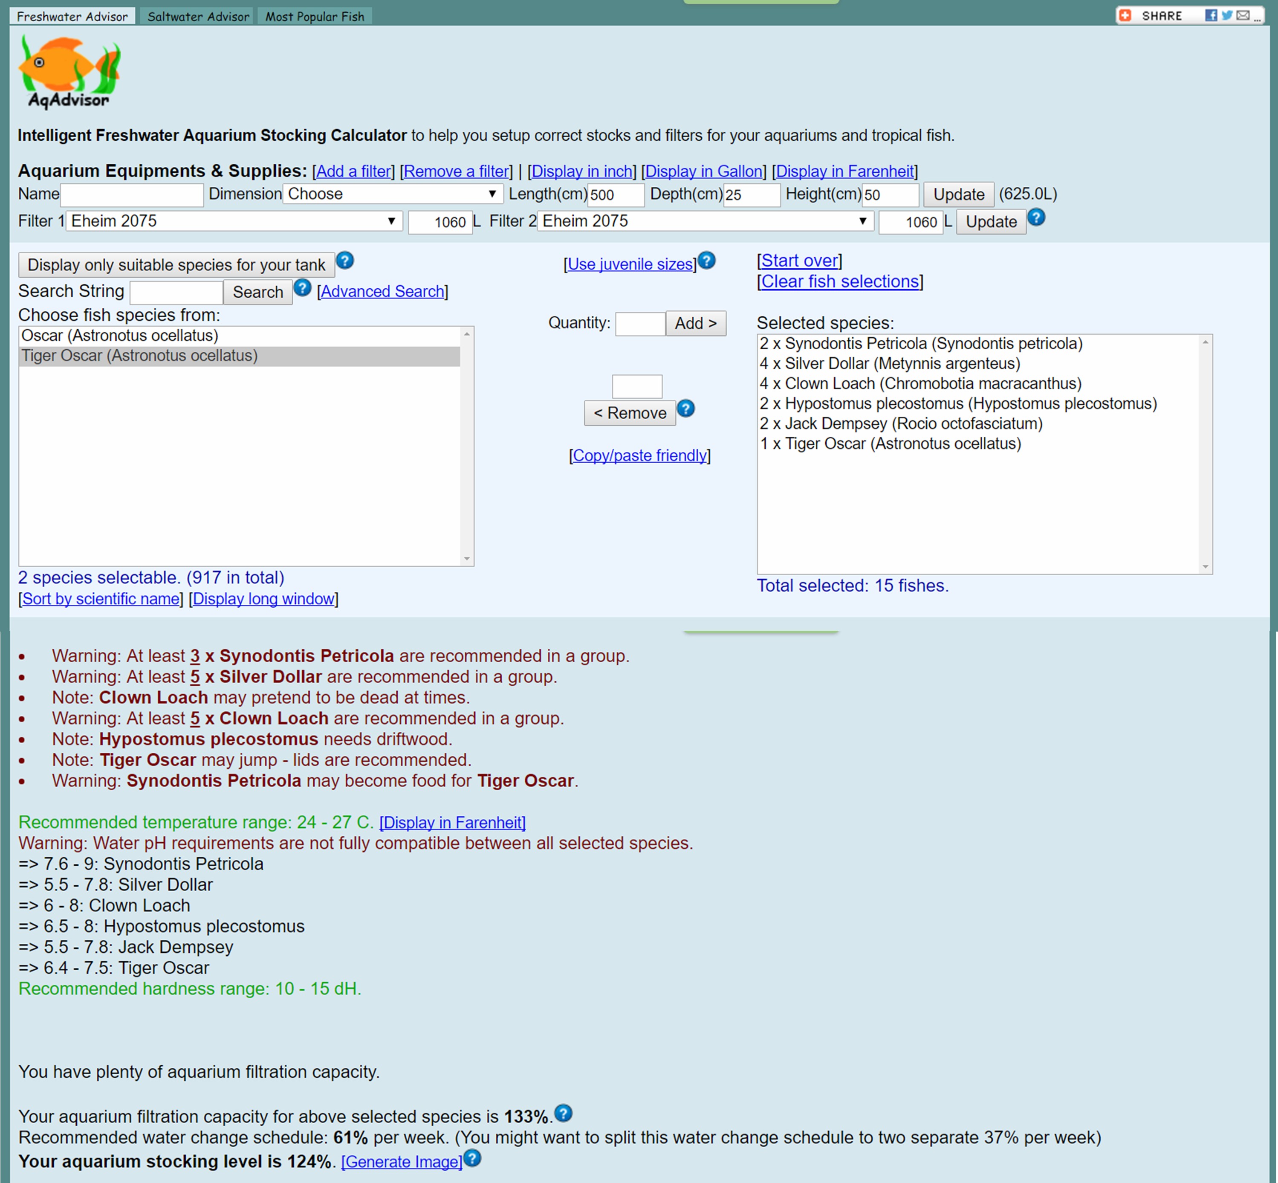The image size is (1278, 1183).
Task: Open help icon beside the Remove button
Action: 686,409
